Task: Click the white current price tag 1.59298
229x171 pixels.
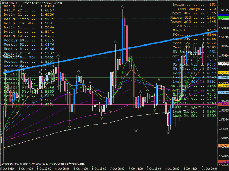Action: point(224,63)
